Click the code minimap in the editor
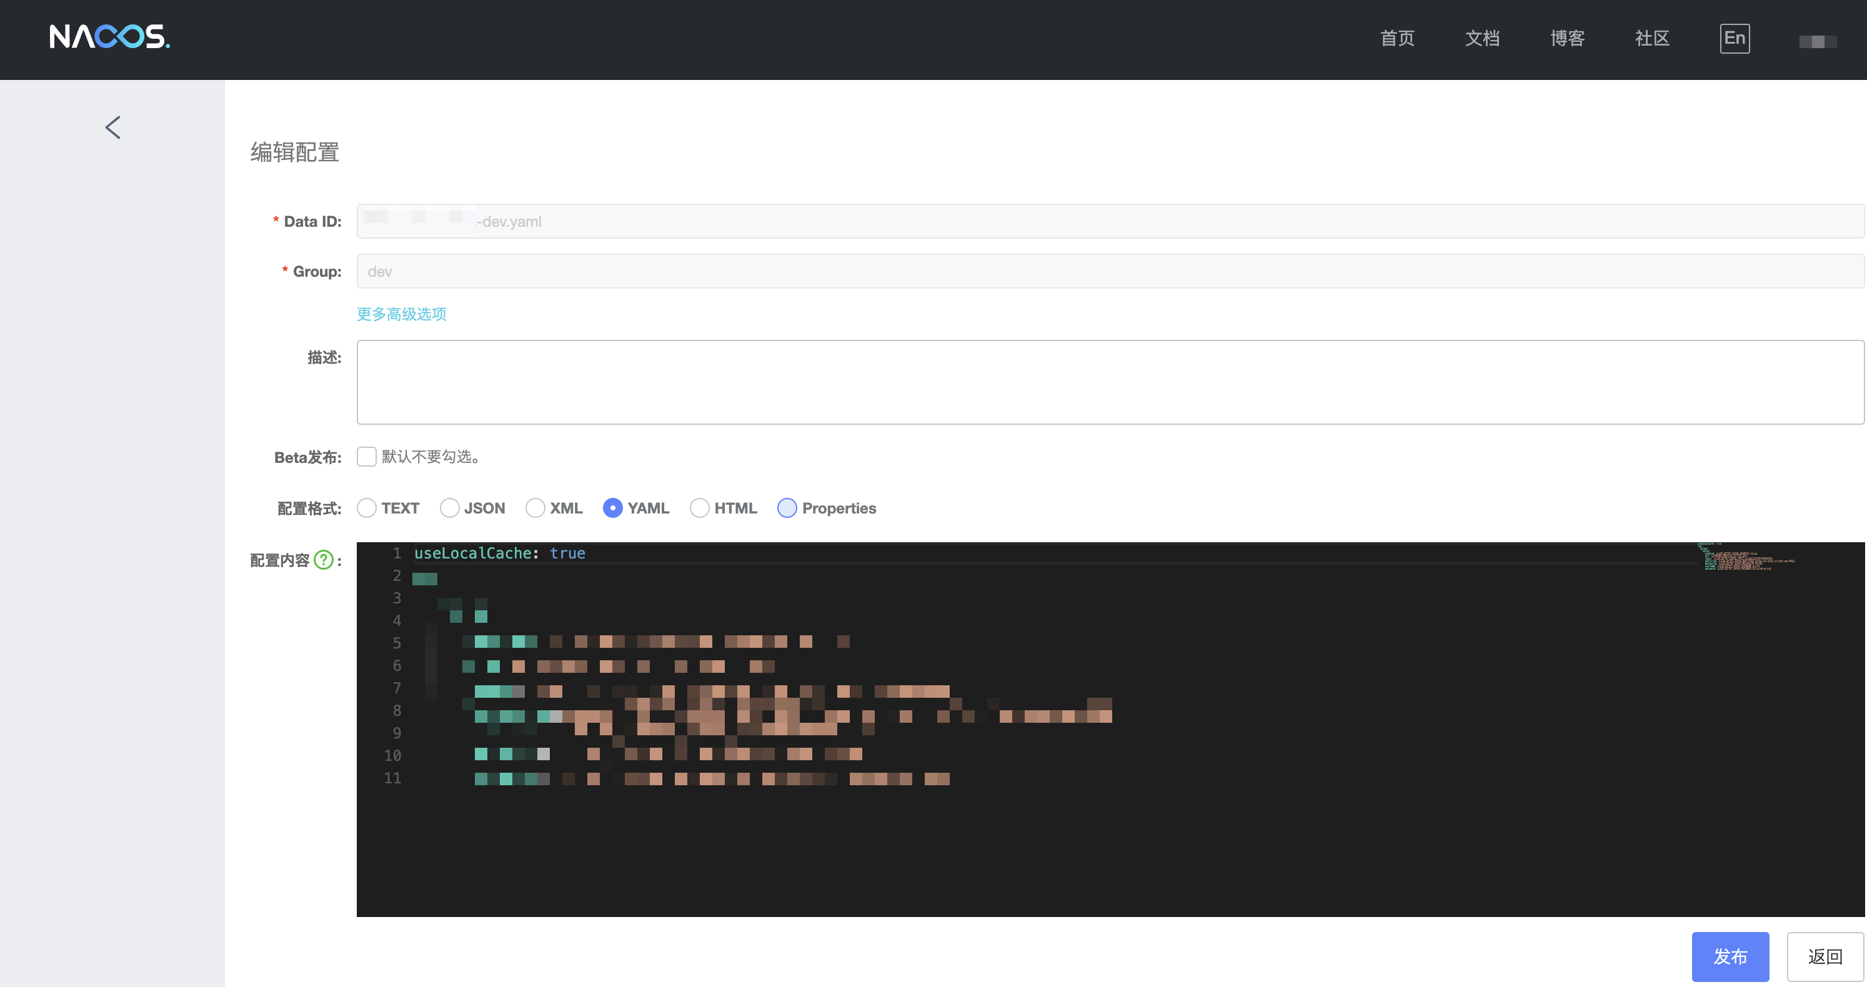Viewport: 1867px width, 987px height. (1746, 556)
